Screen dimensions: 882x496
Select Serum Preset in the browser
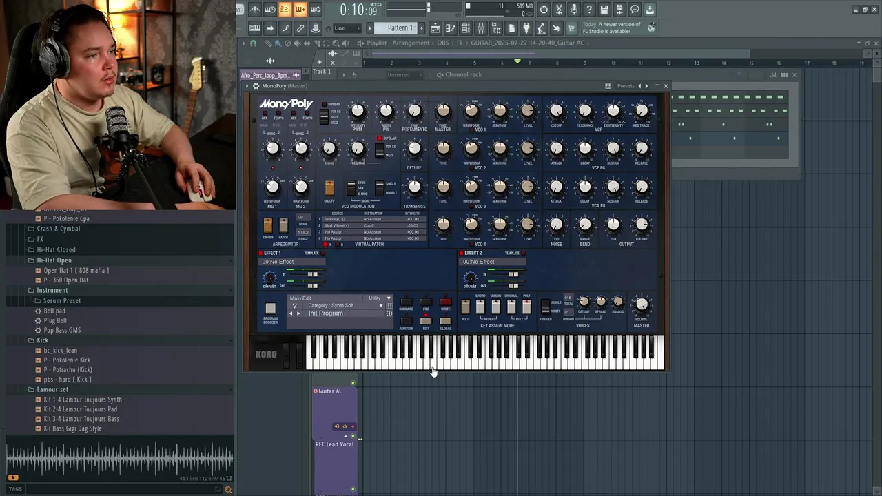click(62, 300)
